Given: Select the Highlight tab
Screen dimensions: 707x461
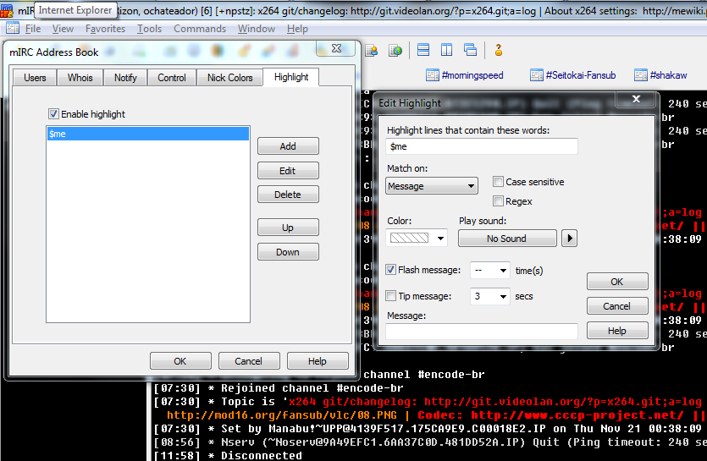Looking at the screenshot, I should tap(291, 77).
